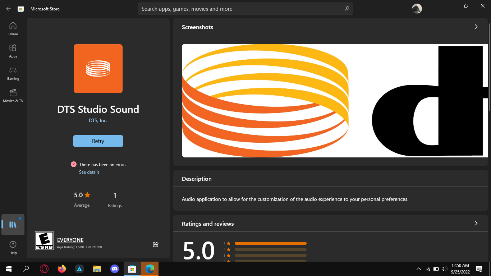Screen dimensions: 491x276
Task: Click the 3-star rating bar
Action: click(x=270, y=256)
